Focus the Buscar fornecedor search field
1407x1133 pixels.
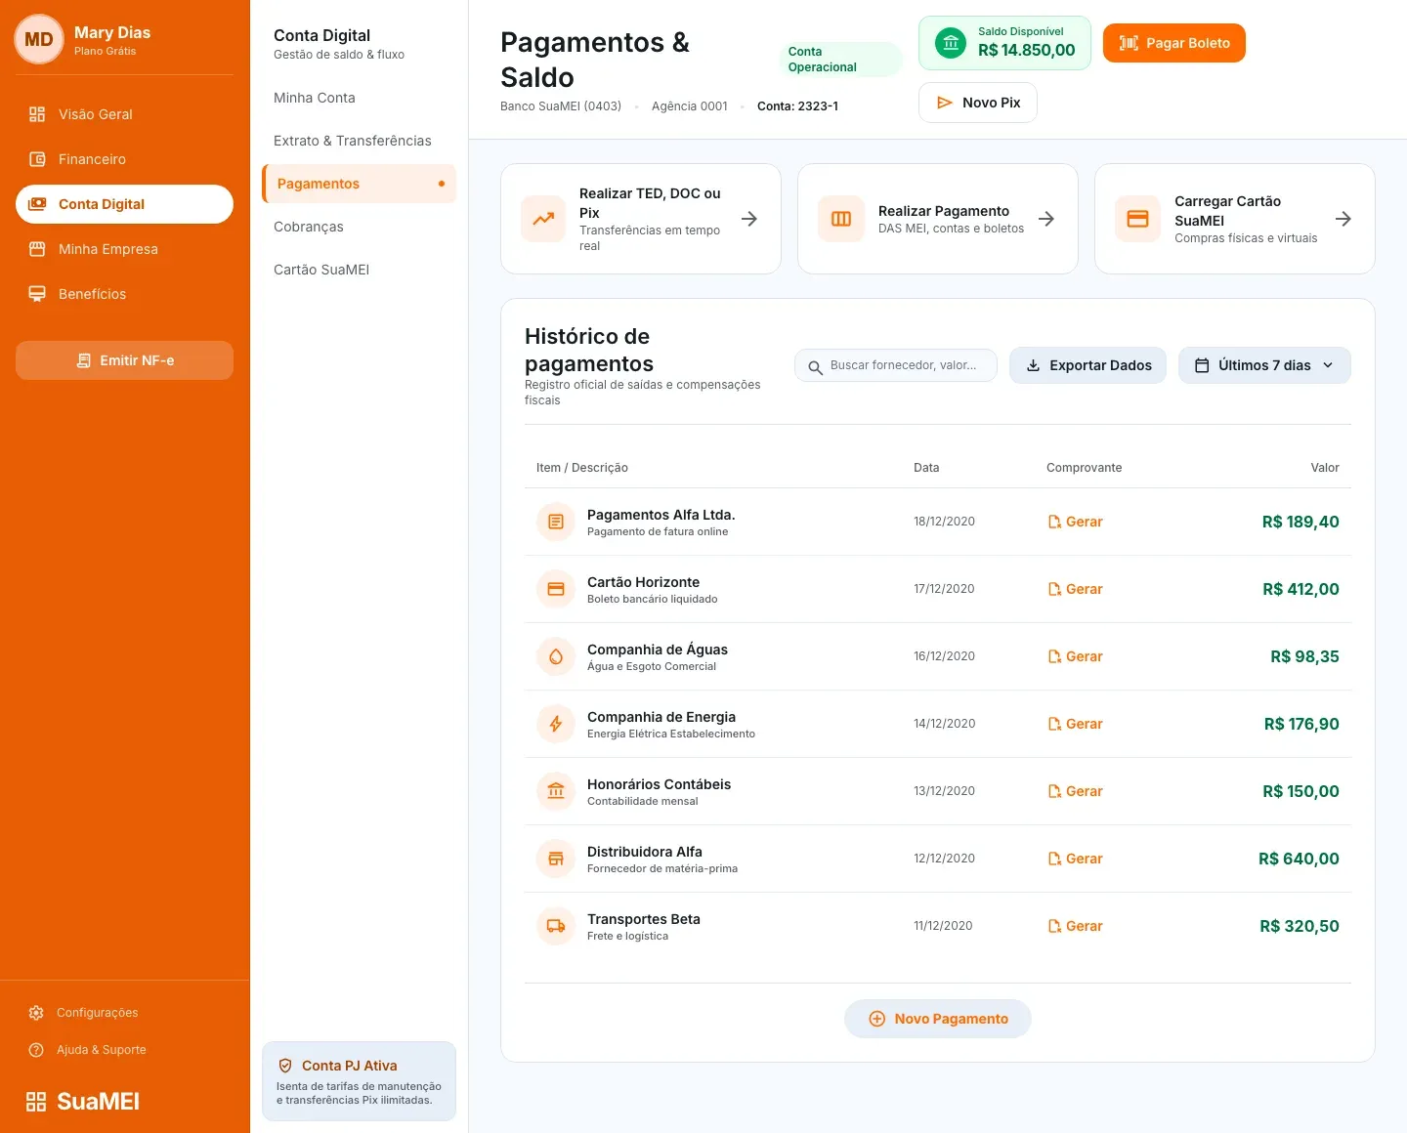pyautogui.click(x=896, y=365)
